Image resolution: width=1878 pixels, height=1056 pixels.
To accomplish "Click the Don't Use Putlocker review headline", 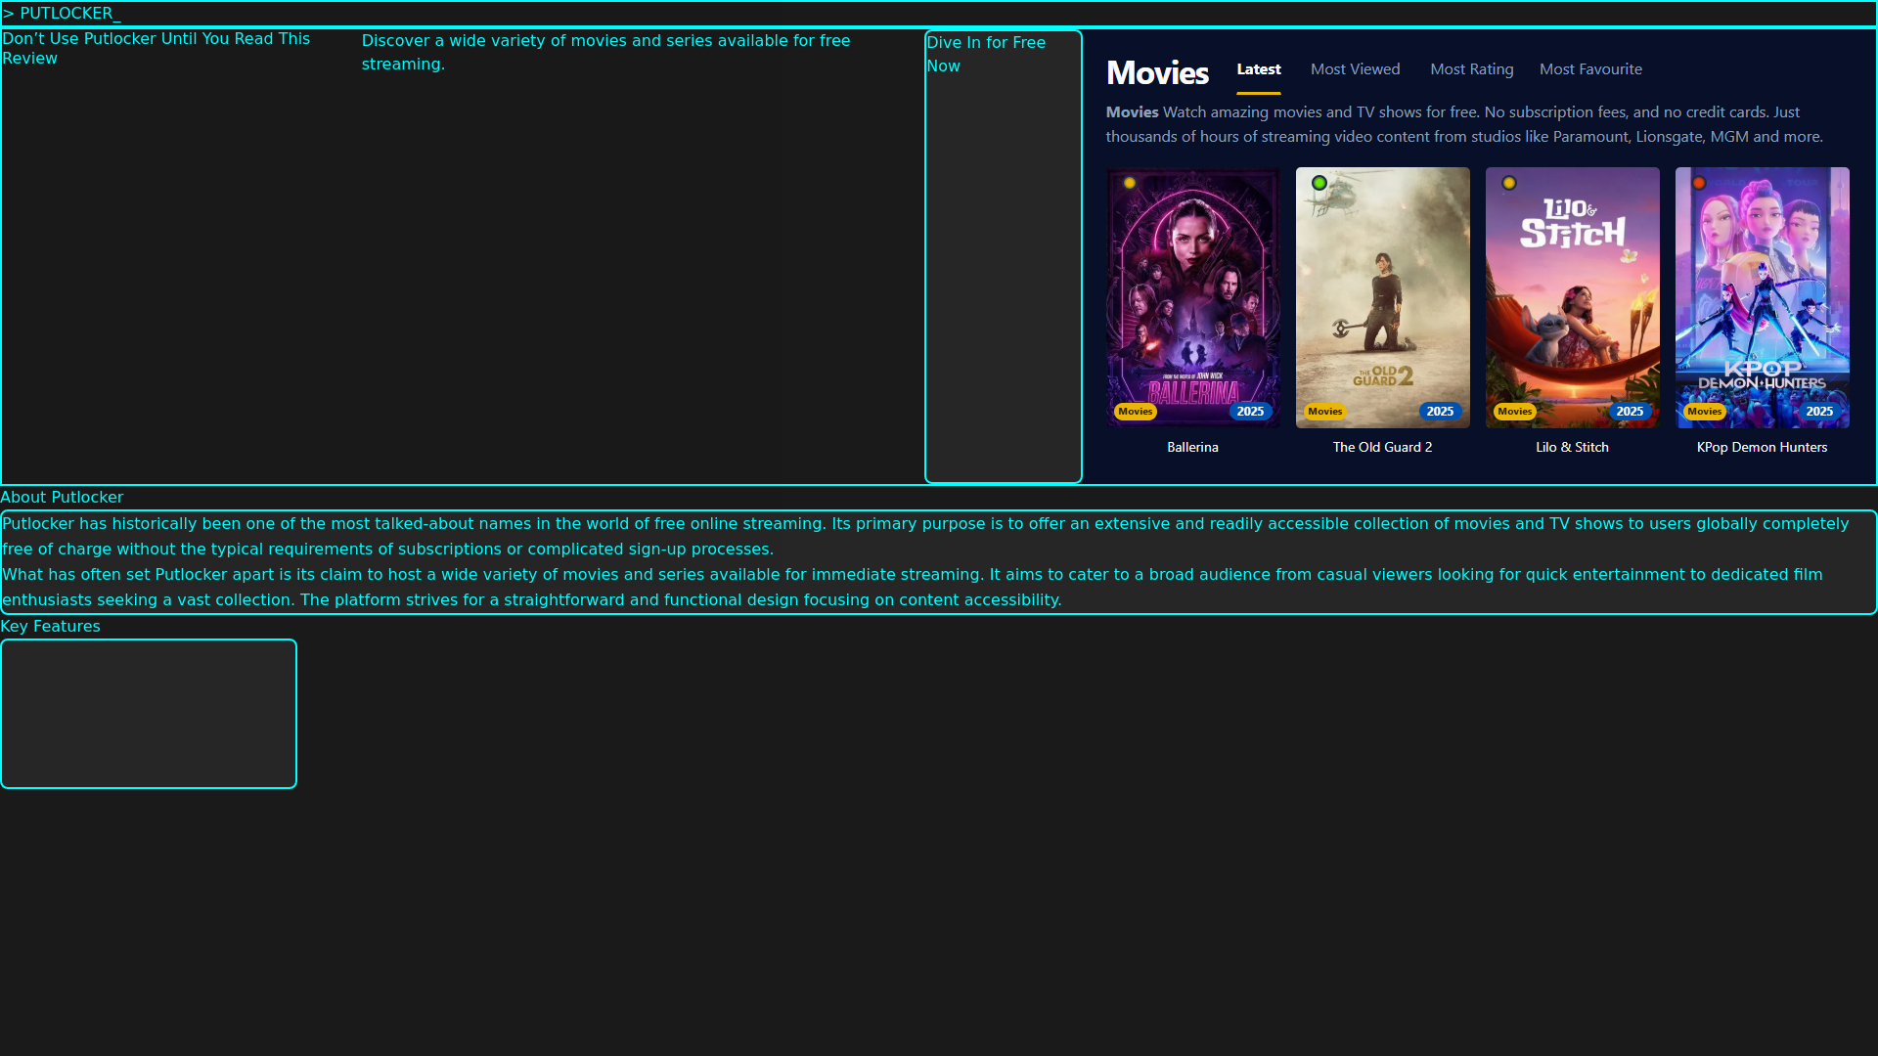I will point(156,49).
